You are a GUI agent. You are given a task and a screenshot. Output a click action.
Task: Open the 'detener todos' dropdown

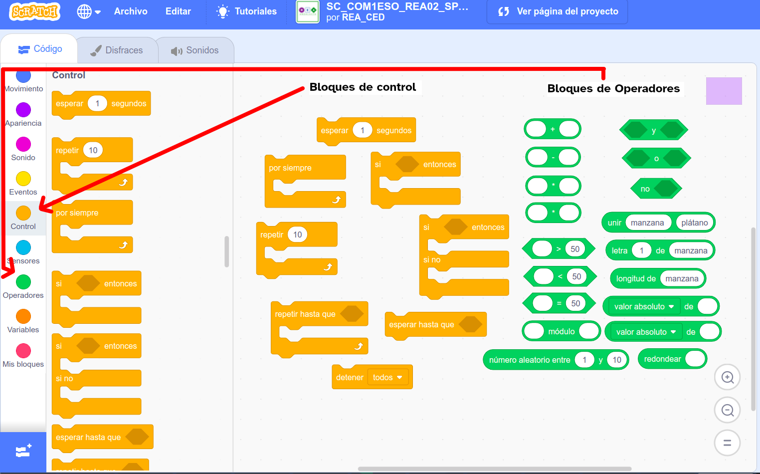[388, 377]
